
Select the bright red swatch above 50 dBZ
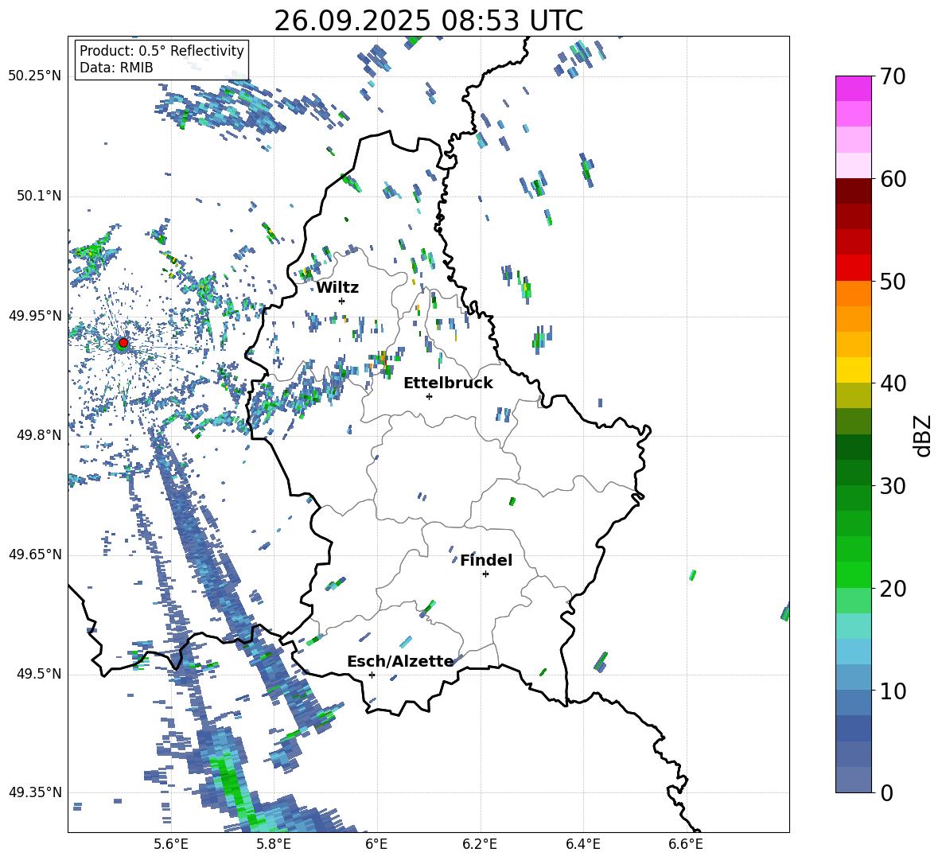pyautogui.click(x=854, y=267)
